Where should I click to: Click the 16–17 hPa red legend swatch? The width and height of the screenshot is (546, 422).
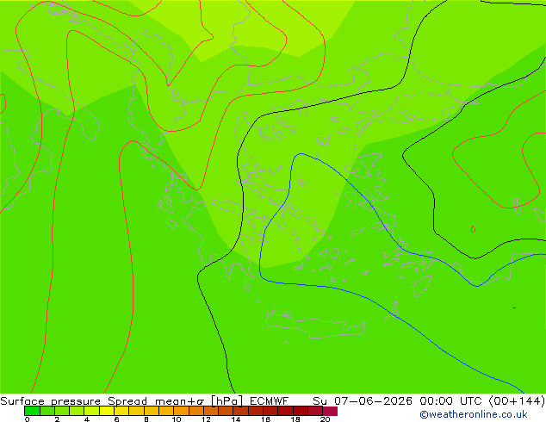270,411
